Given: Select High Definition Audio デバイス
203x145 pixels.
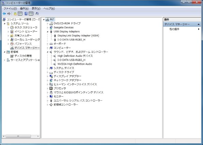Looking at the screenshot, I should (75, 56).
